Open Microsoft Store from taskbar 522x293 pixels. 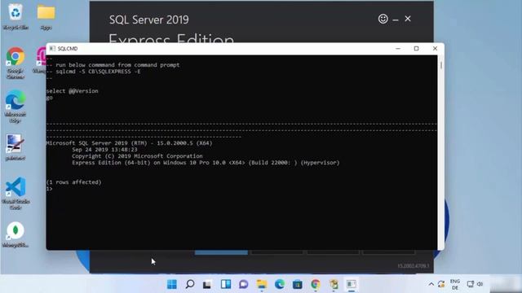[x=297, y=284]
